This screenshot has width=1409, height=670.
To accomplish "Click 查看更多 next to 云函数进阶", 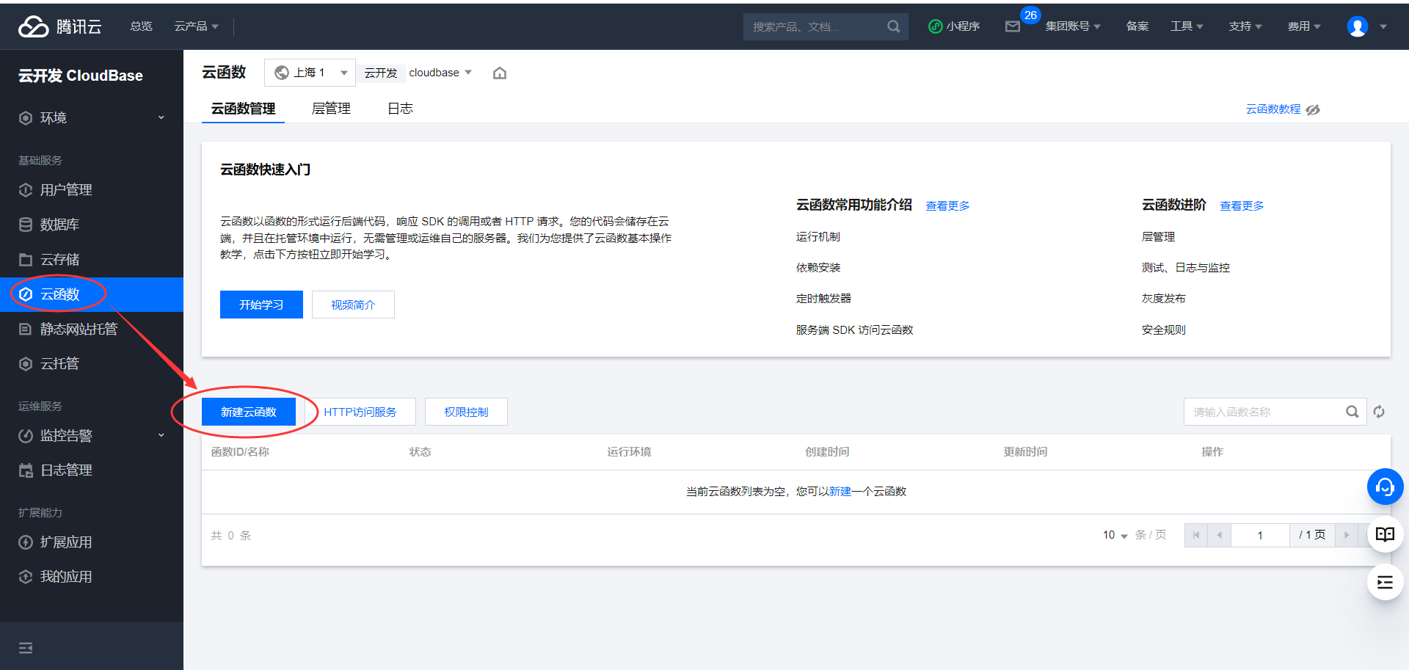I will coord(1242,206).
